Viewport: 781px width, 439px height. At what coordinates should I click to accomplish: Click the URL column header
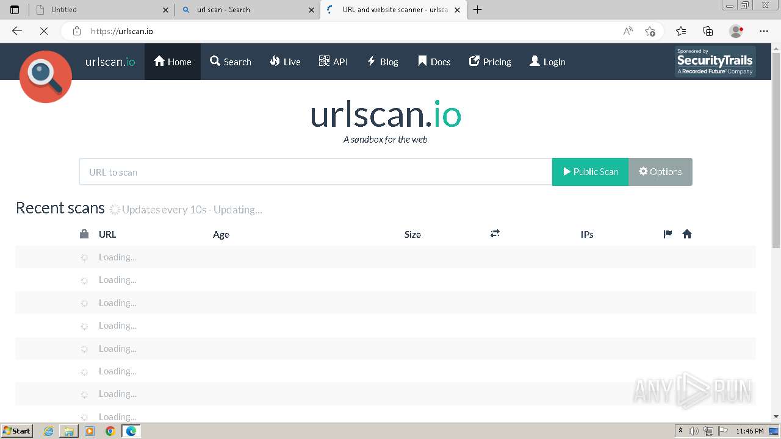107,234
